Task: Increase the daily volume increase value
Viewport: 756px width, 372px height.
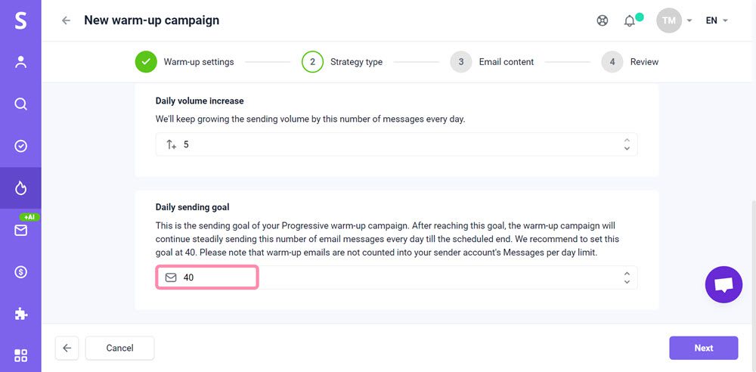Action: tap(627, 140)
